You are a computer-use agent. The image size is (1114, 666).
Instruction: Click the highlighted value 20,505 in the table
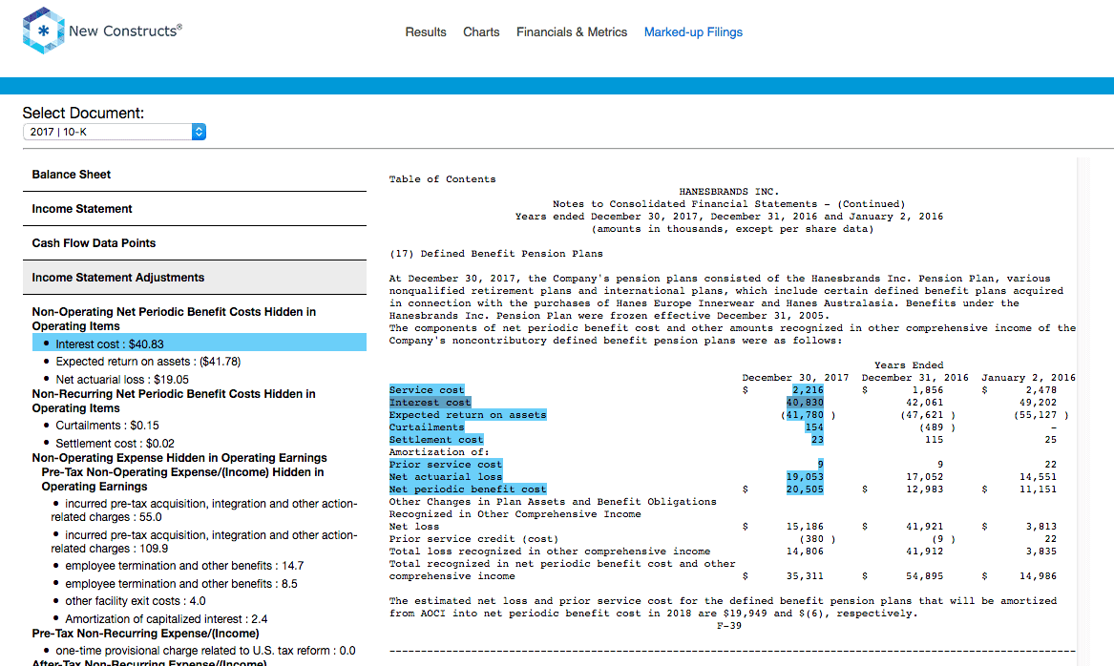pyautogui.click(x=805, y=489)
